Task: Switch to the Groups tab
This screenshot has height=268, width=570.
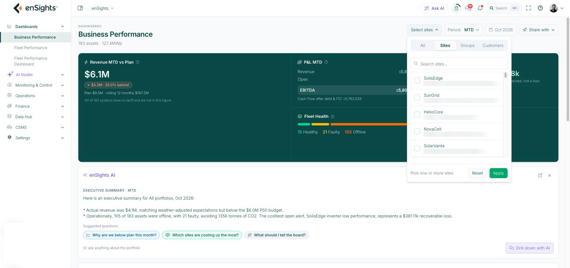Action: (467, 45)
